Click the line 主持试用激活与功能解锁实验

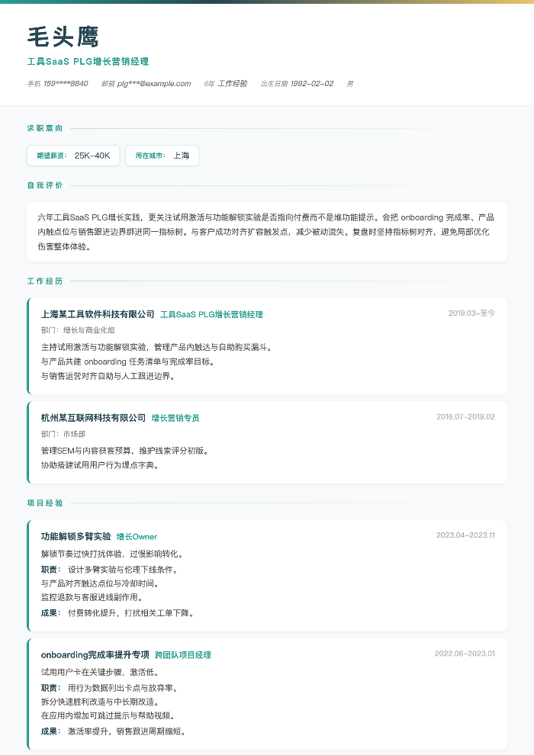click(x=157, y=347)
